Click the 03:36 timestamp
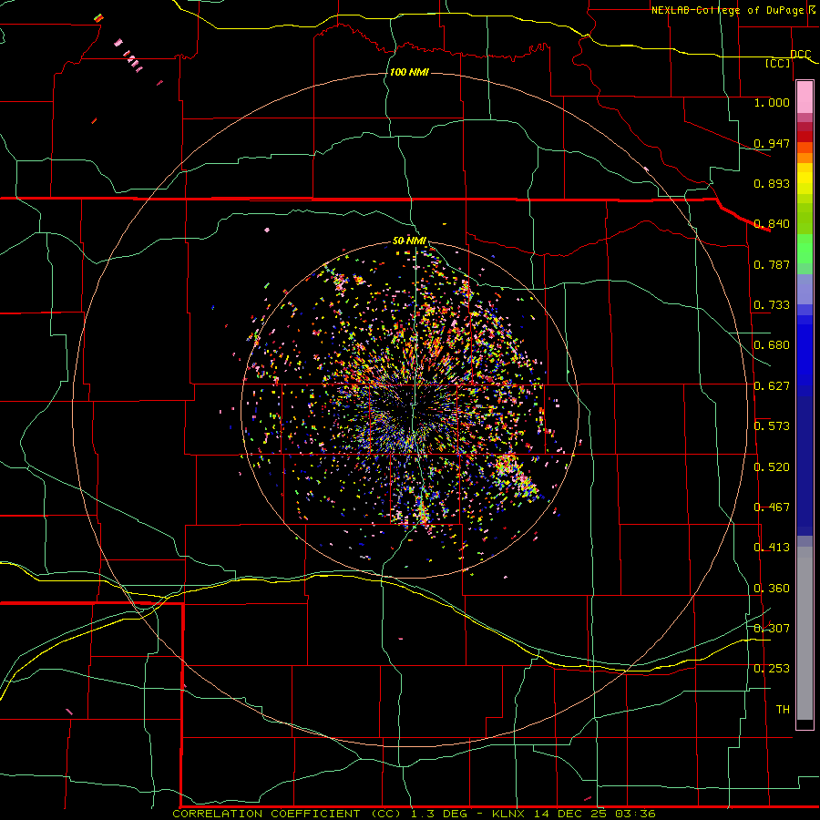The image size is (820, 820). point(635,814)
